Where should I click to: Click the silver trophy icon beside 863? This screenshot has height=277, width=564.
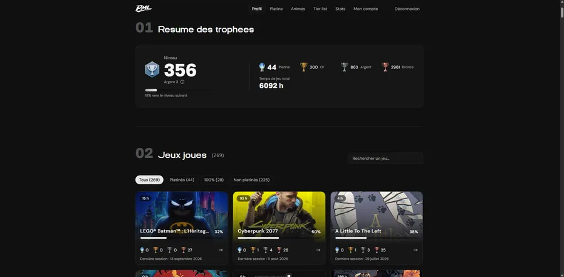coord(345,67)
